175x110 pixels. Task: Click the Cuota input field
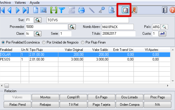pos(155,34)
